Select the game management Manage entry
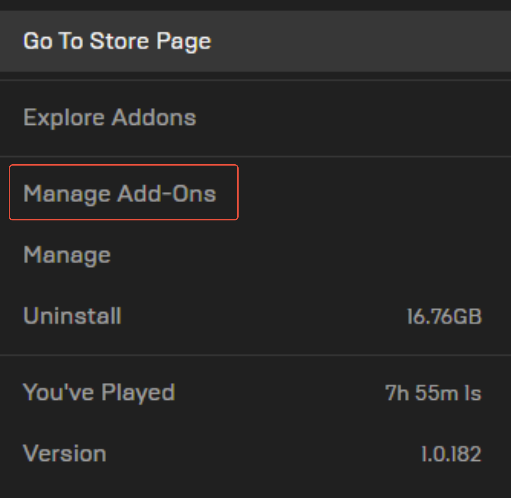This screenshot has width=511, height=498. (x=66, y=255)
